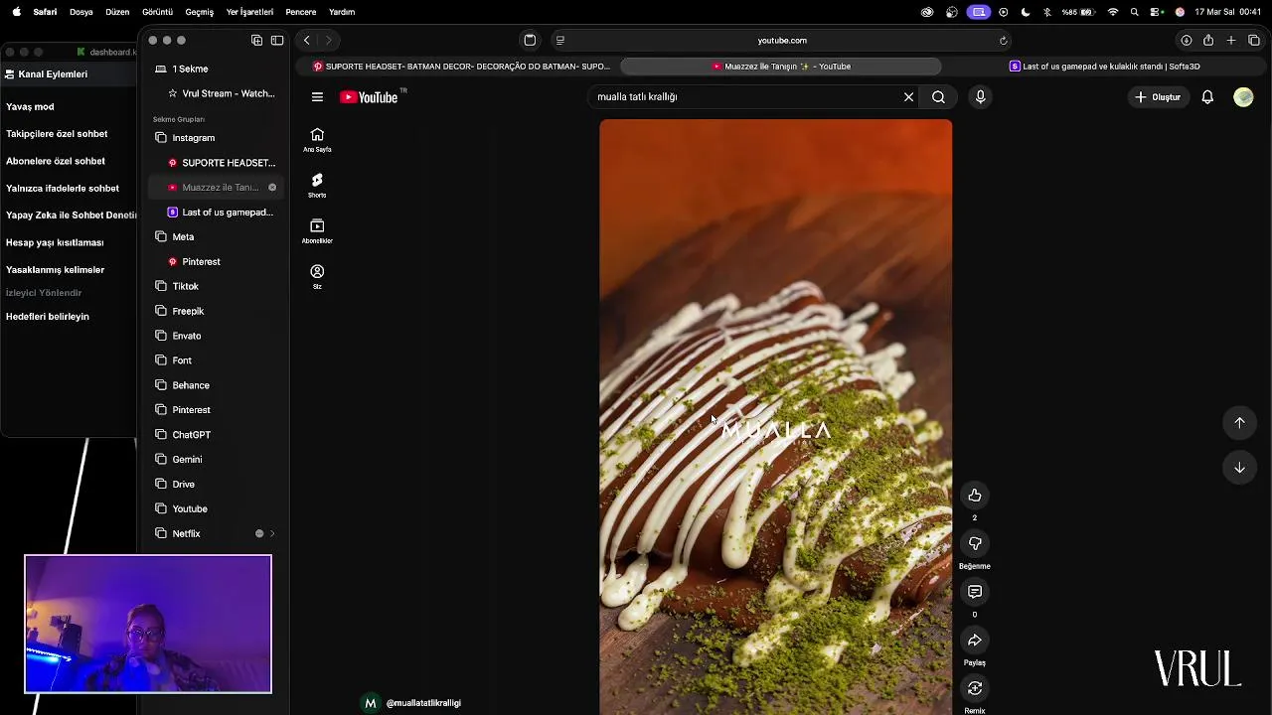Click Hedefleri belirleyin option
Viewport: 1272px width, 715px height.
[x=48, y=317]
